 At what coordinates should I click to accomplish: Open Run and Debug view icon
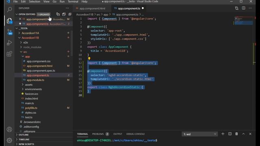(x=9, y=43)
